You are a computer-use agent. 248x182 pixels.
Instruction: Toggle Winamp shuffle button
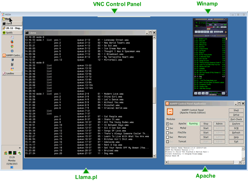pyautogui.click(x=217, y=32)
